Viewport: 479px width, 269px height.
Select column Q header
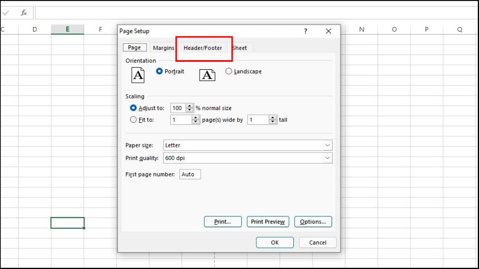click(459, 29)
